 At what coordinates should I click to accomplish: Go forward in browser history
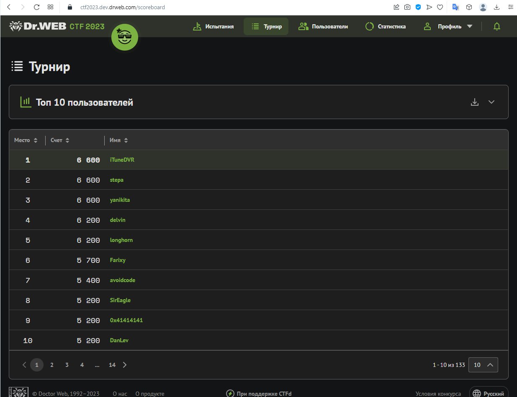coord(23,7)
